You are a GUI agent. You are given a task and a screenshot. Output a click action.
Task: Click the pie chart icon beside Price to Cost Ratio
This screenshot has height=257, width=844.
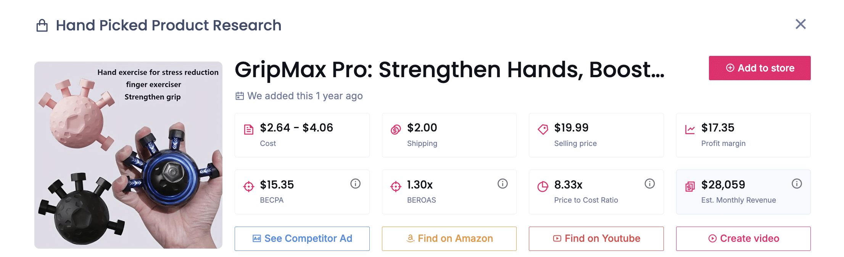click(543, 186)
